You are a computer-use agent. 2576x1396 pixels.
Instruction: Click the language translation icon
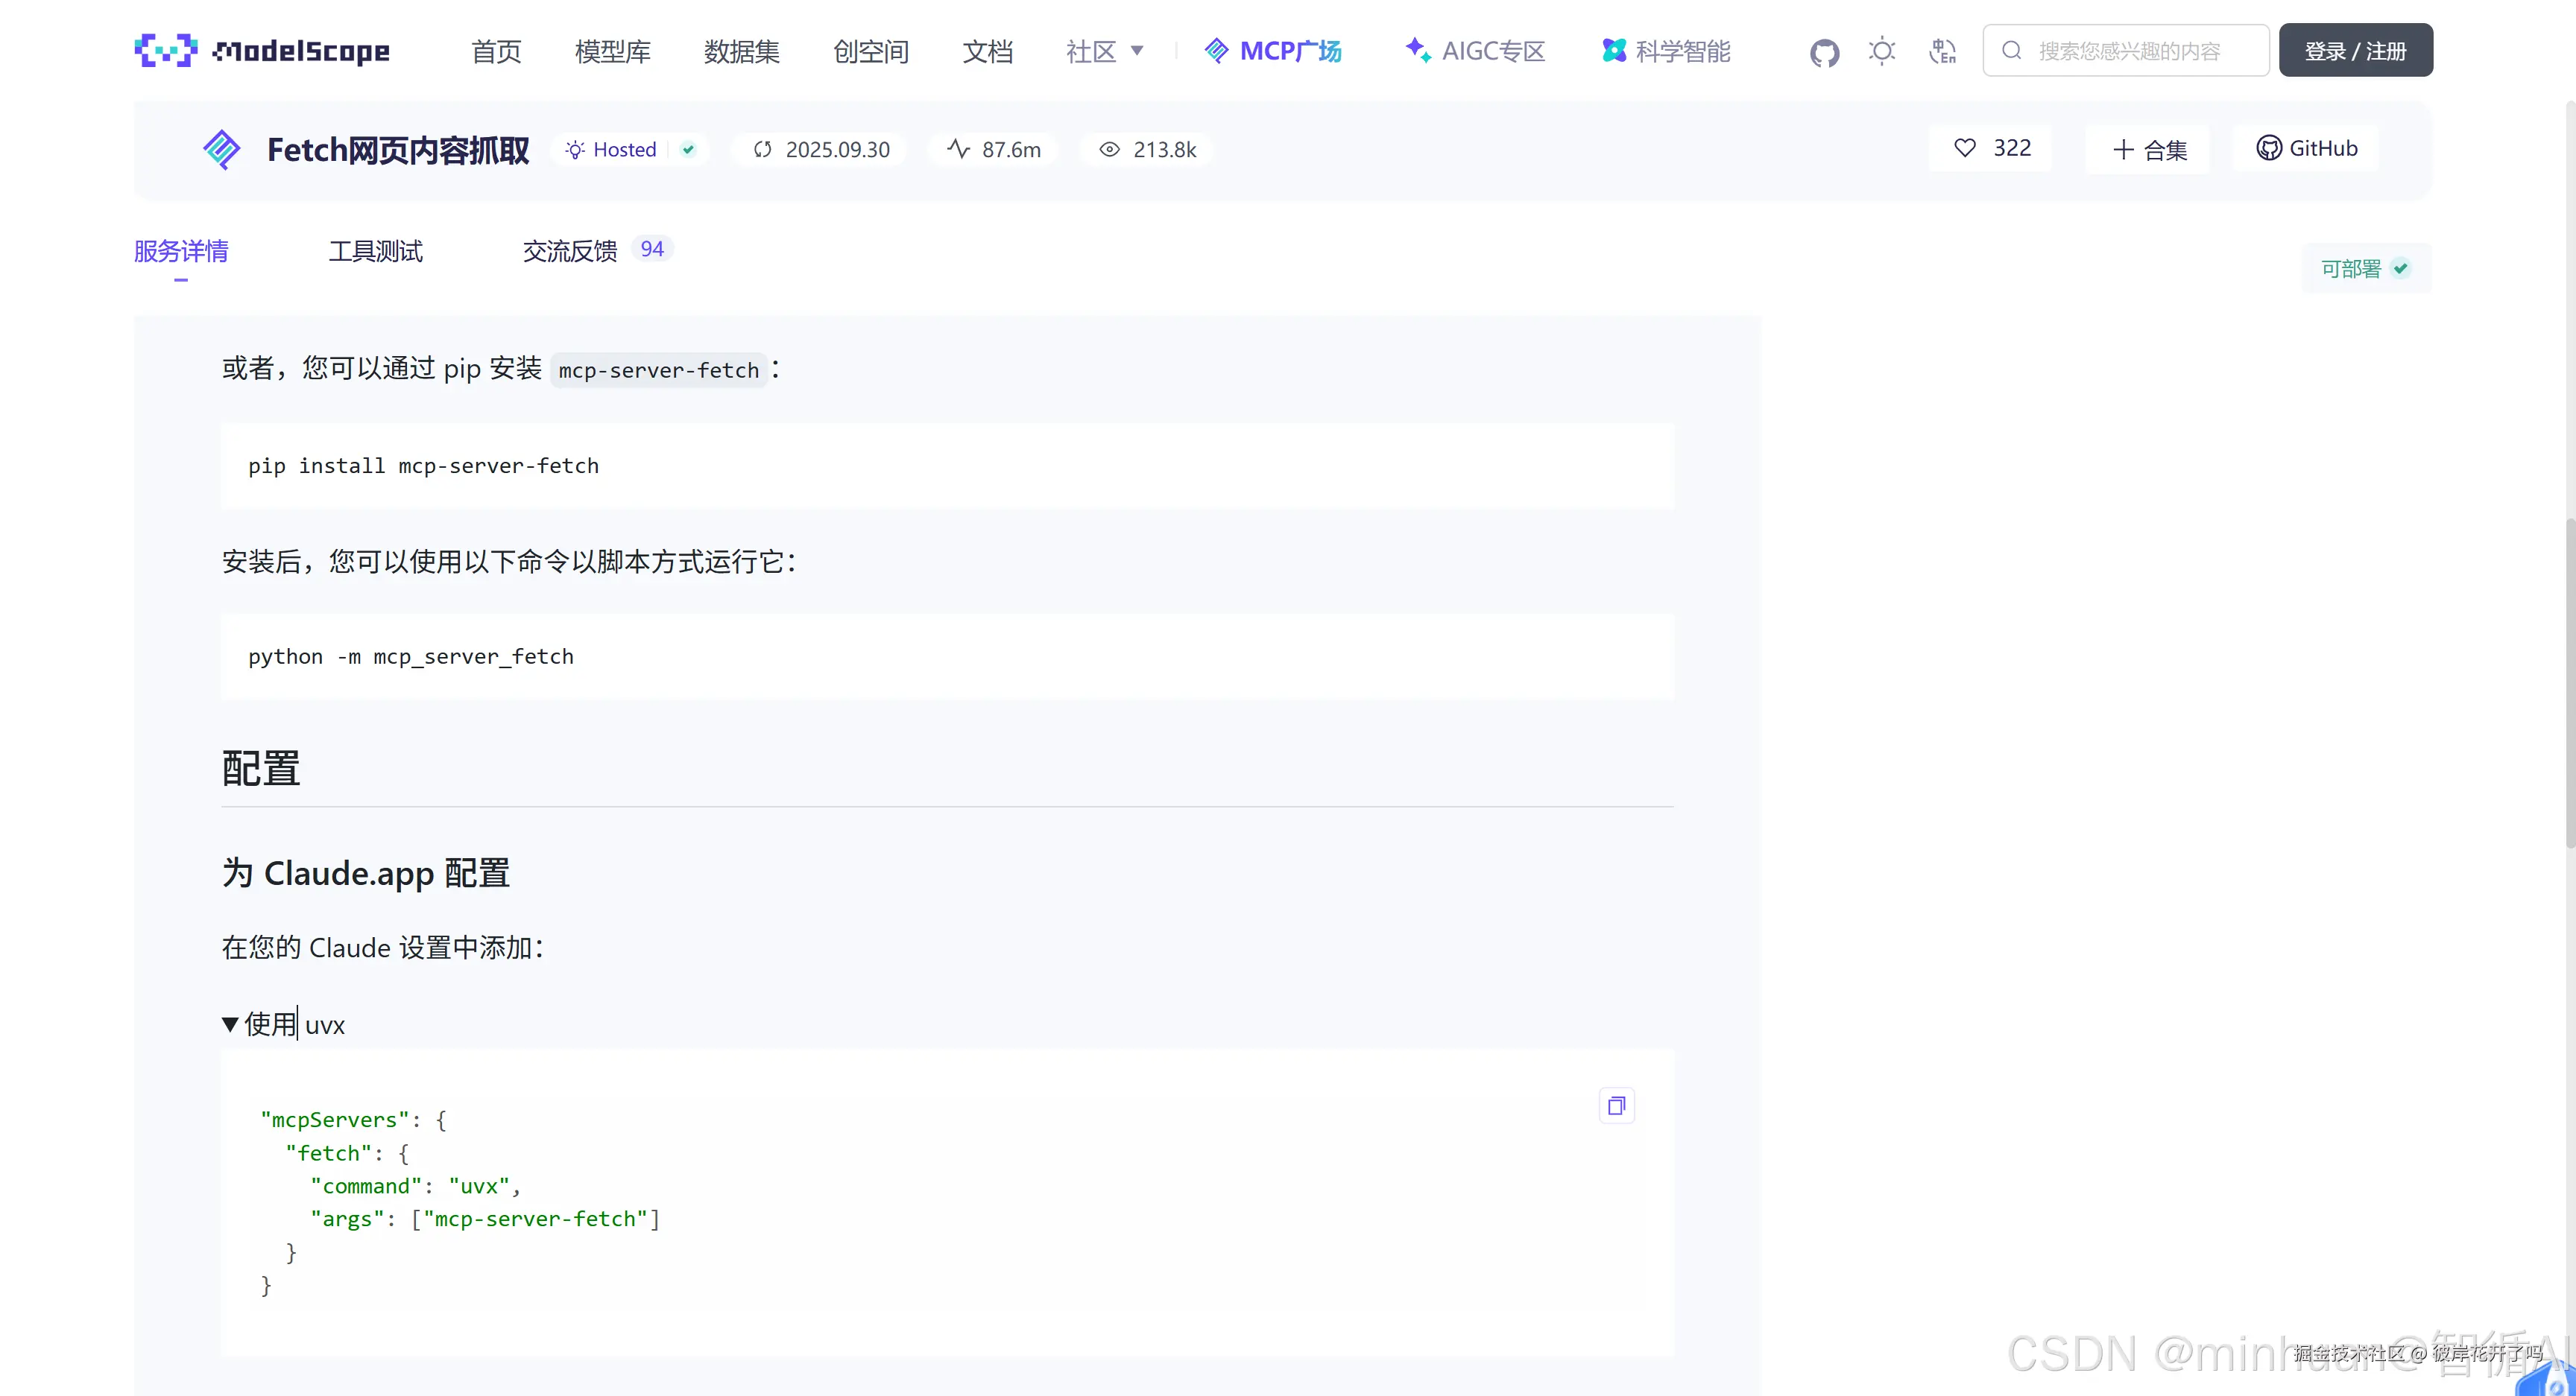pos(1942,51)
